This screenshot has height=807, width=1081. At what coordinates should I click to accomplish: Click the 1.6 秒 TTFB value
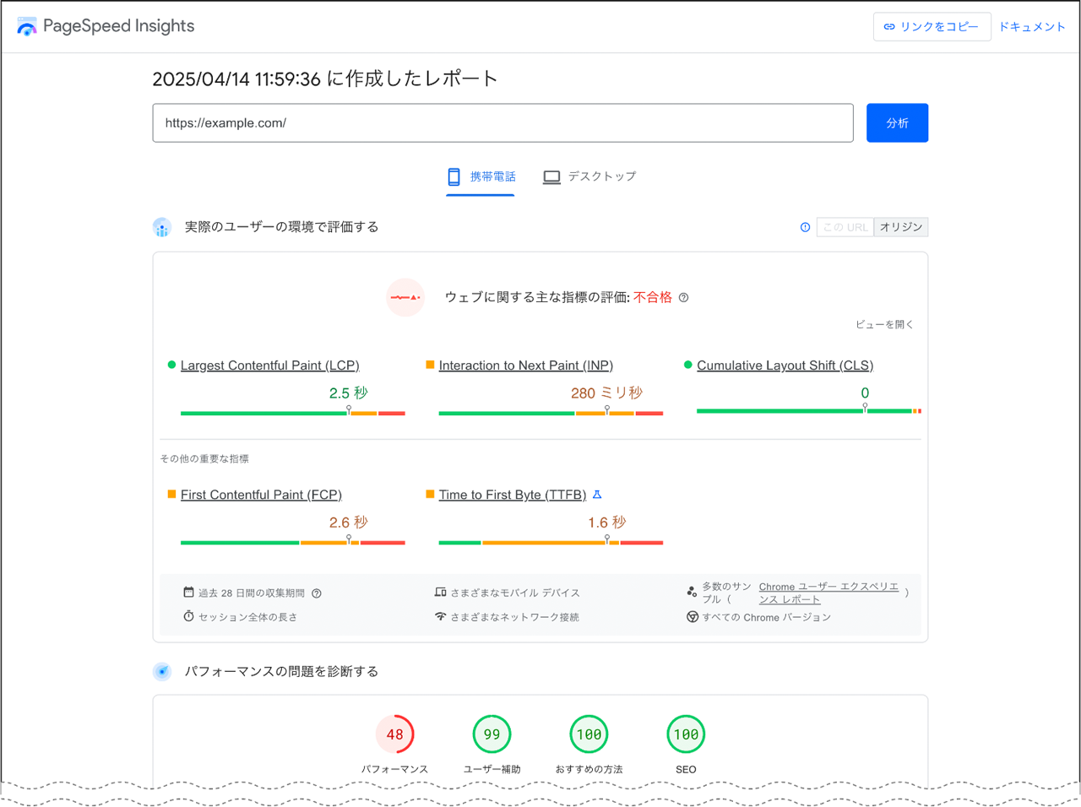click(x=606, y=523)
